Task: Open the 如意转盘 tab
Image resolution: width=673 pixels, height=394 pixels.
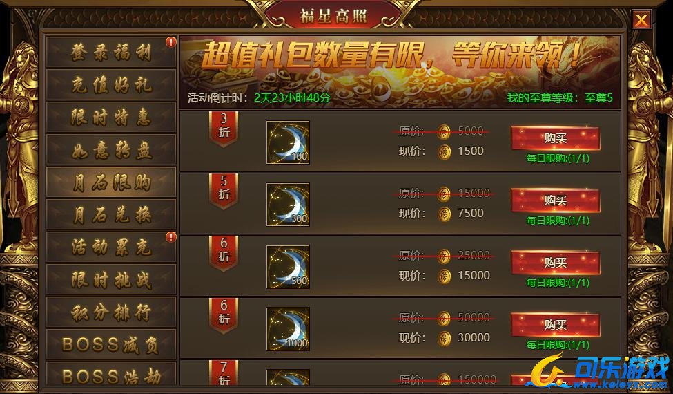Action: pyautogui.click(x=111, y=150)
